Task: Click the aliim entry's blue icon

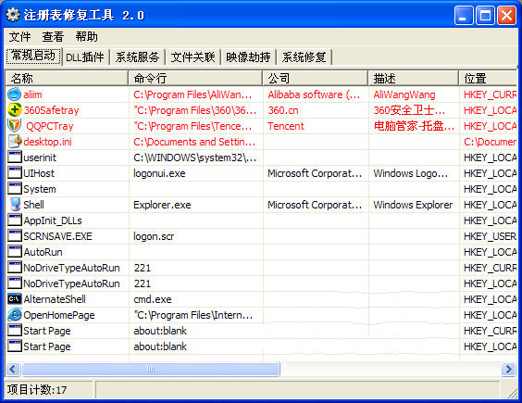Action: click(x=14, y=94)
